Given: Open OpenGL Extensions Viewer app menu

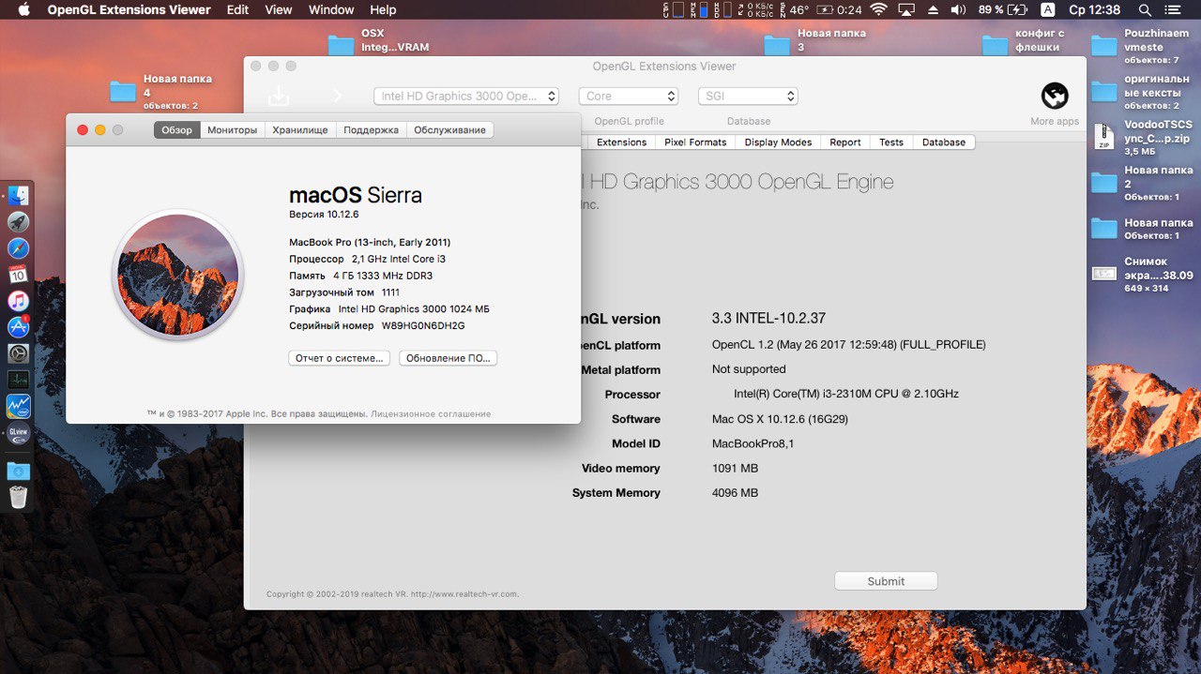Looking at the screenshot, I should (x=129, y=9).
